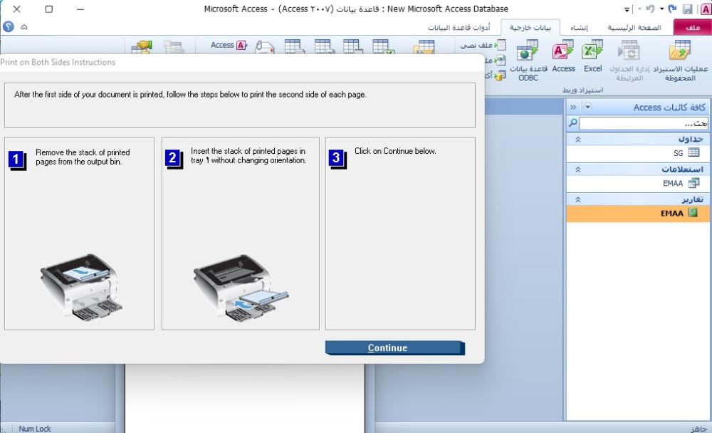Click the Access application icon in the title bar
The image size is (712, 433).
[706, 9]
